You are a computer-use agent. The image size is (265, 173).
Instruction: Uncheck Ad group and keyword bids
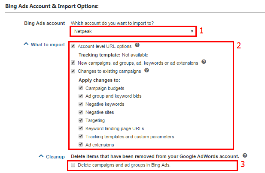click(x=81, y=96)
